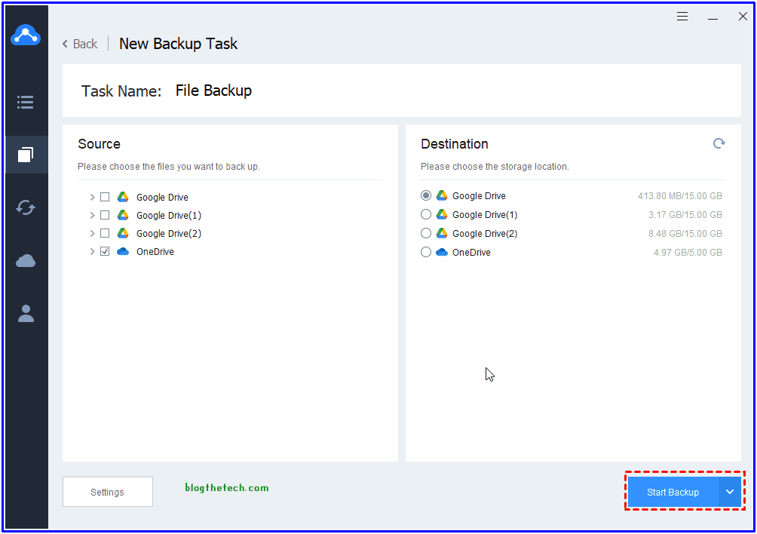Open the user account sidebar icon
The height and width of the screenshot is (534, 757).
click(26, 314)
